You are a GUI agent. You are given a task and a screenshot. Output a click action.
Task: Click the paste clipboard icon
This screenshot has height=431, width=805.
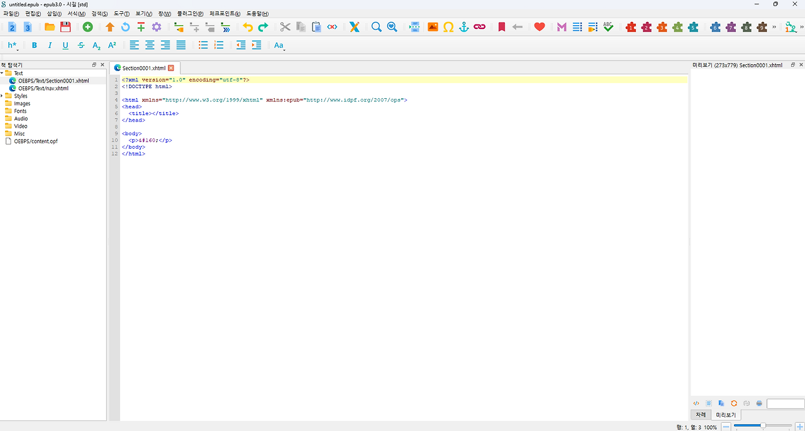(x=316, y=27)
